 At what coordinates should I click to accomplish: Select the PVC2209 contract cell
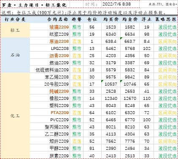50,120
